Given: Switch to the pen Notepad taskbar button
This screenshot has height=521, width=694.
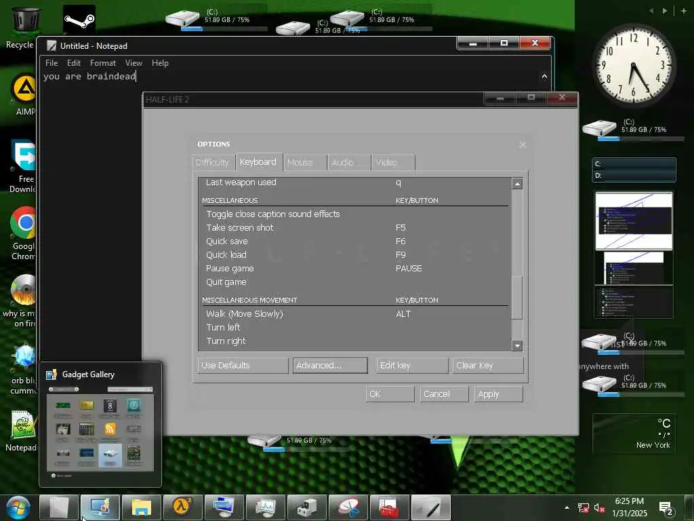Looking at the screenshot, I should pyautogui.click(x=431, y=507).
